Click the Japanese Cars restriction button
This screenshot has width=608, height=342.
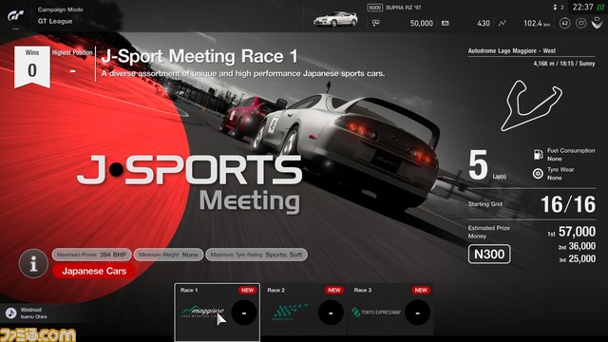(x=94, y=271)
